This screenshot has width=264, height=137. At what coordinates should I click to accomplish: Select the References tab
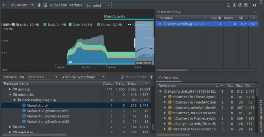168,78
